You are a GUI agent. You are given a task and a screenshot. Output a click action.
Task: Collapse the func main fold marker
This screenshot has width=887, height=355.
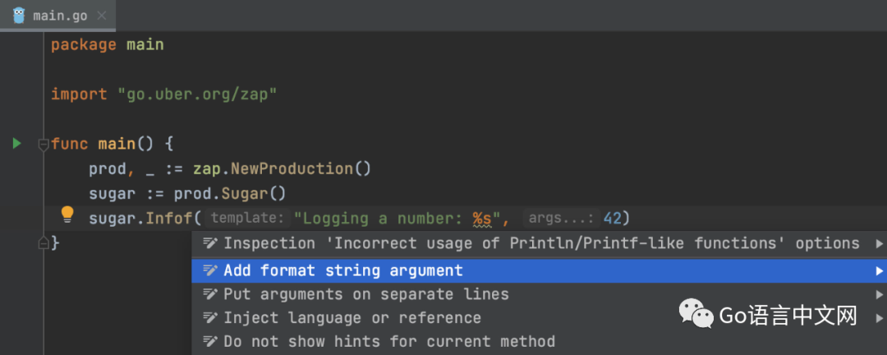pos(44,145)
